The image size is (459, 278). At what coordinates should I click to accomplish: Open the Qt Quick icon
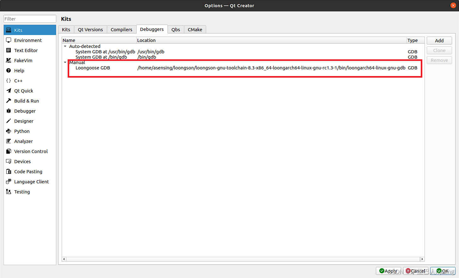[9, 91]
